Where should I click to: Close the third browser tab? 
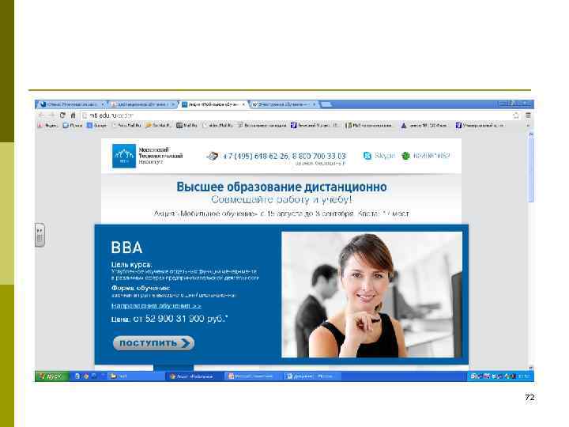243,104
